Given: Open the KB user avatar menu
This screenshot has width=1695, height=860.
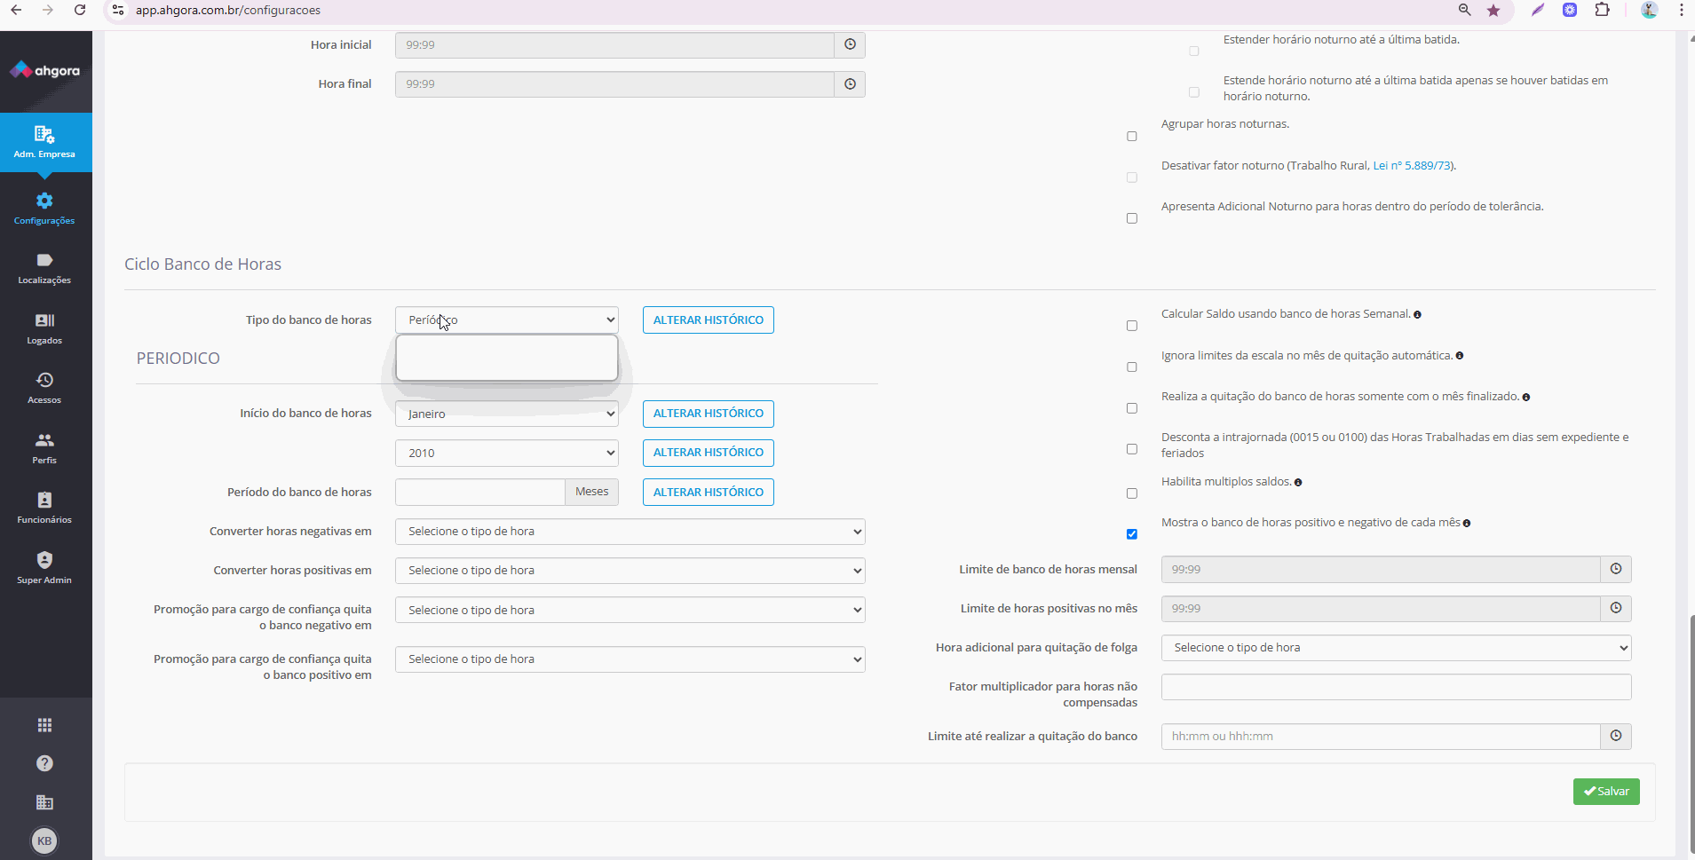Looking at the screenshot, I should 44,840.
